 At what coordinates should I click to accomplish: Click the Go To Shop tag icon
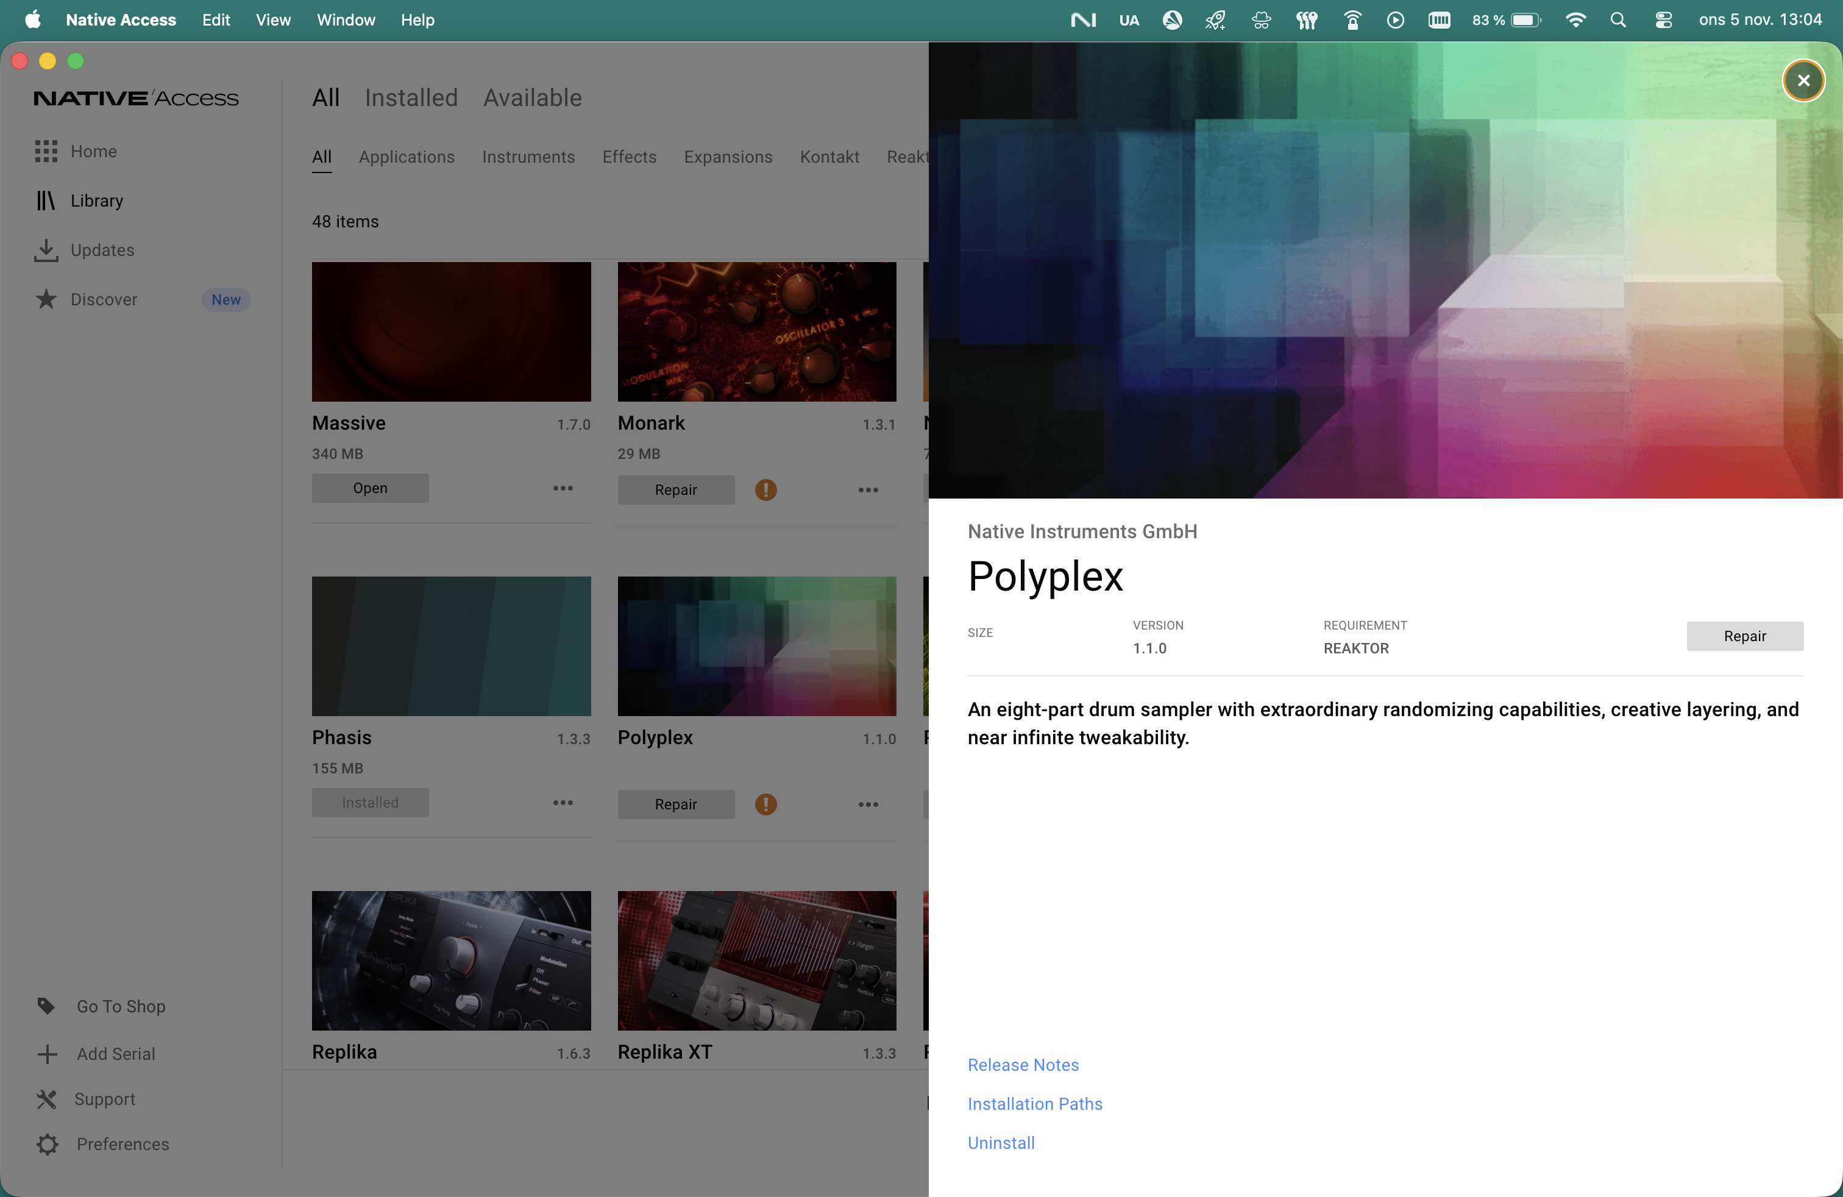[x=46, y=1006]
